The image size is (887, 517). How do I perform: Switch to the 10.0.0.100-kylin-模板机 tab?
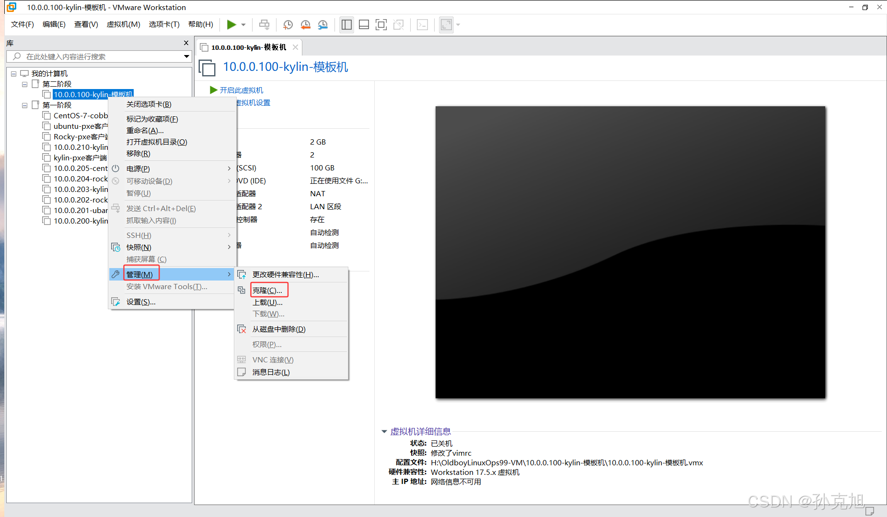[x=249, y=47]
